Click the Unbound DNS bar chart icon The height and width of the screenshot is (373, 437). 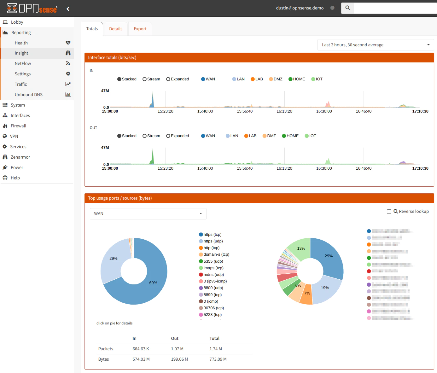[68, 95]
